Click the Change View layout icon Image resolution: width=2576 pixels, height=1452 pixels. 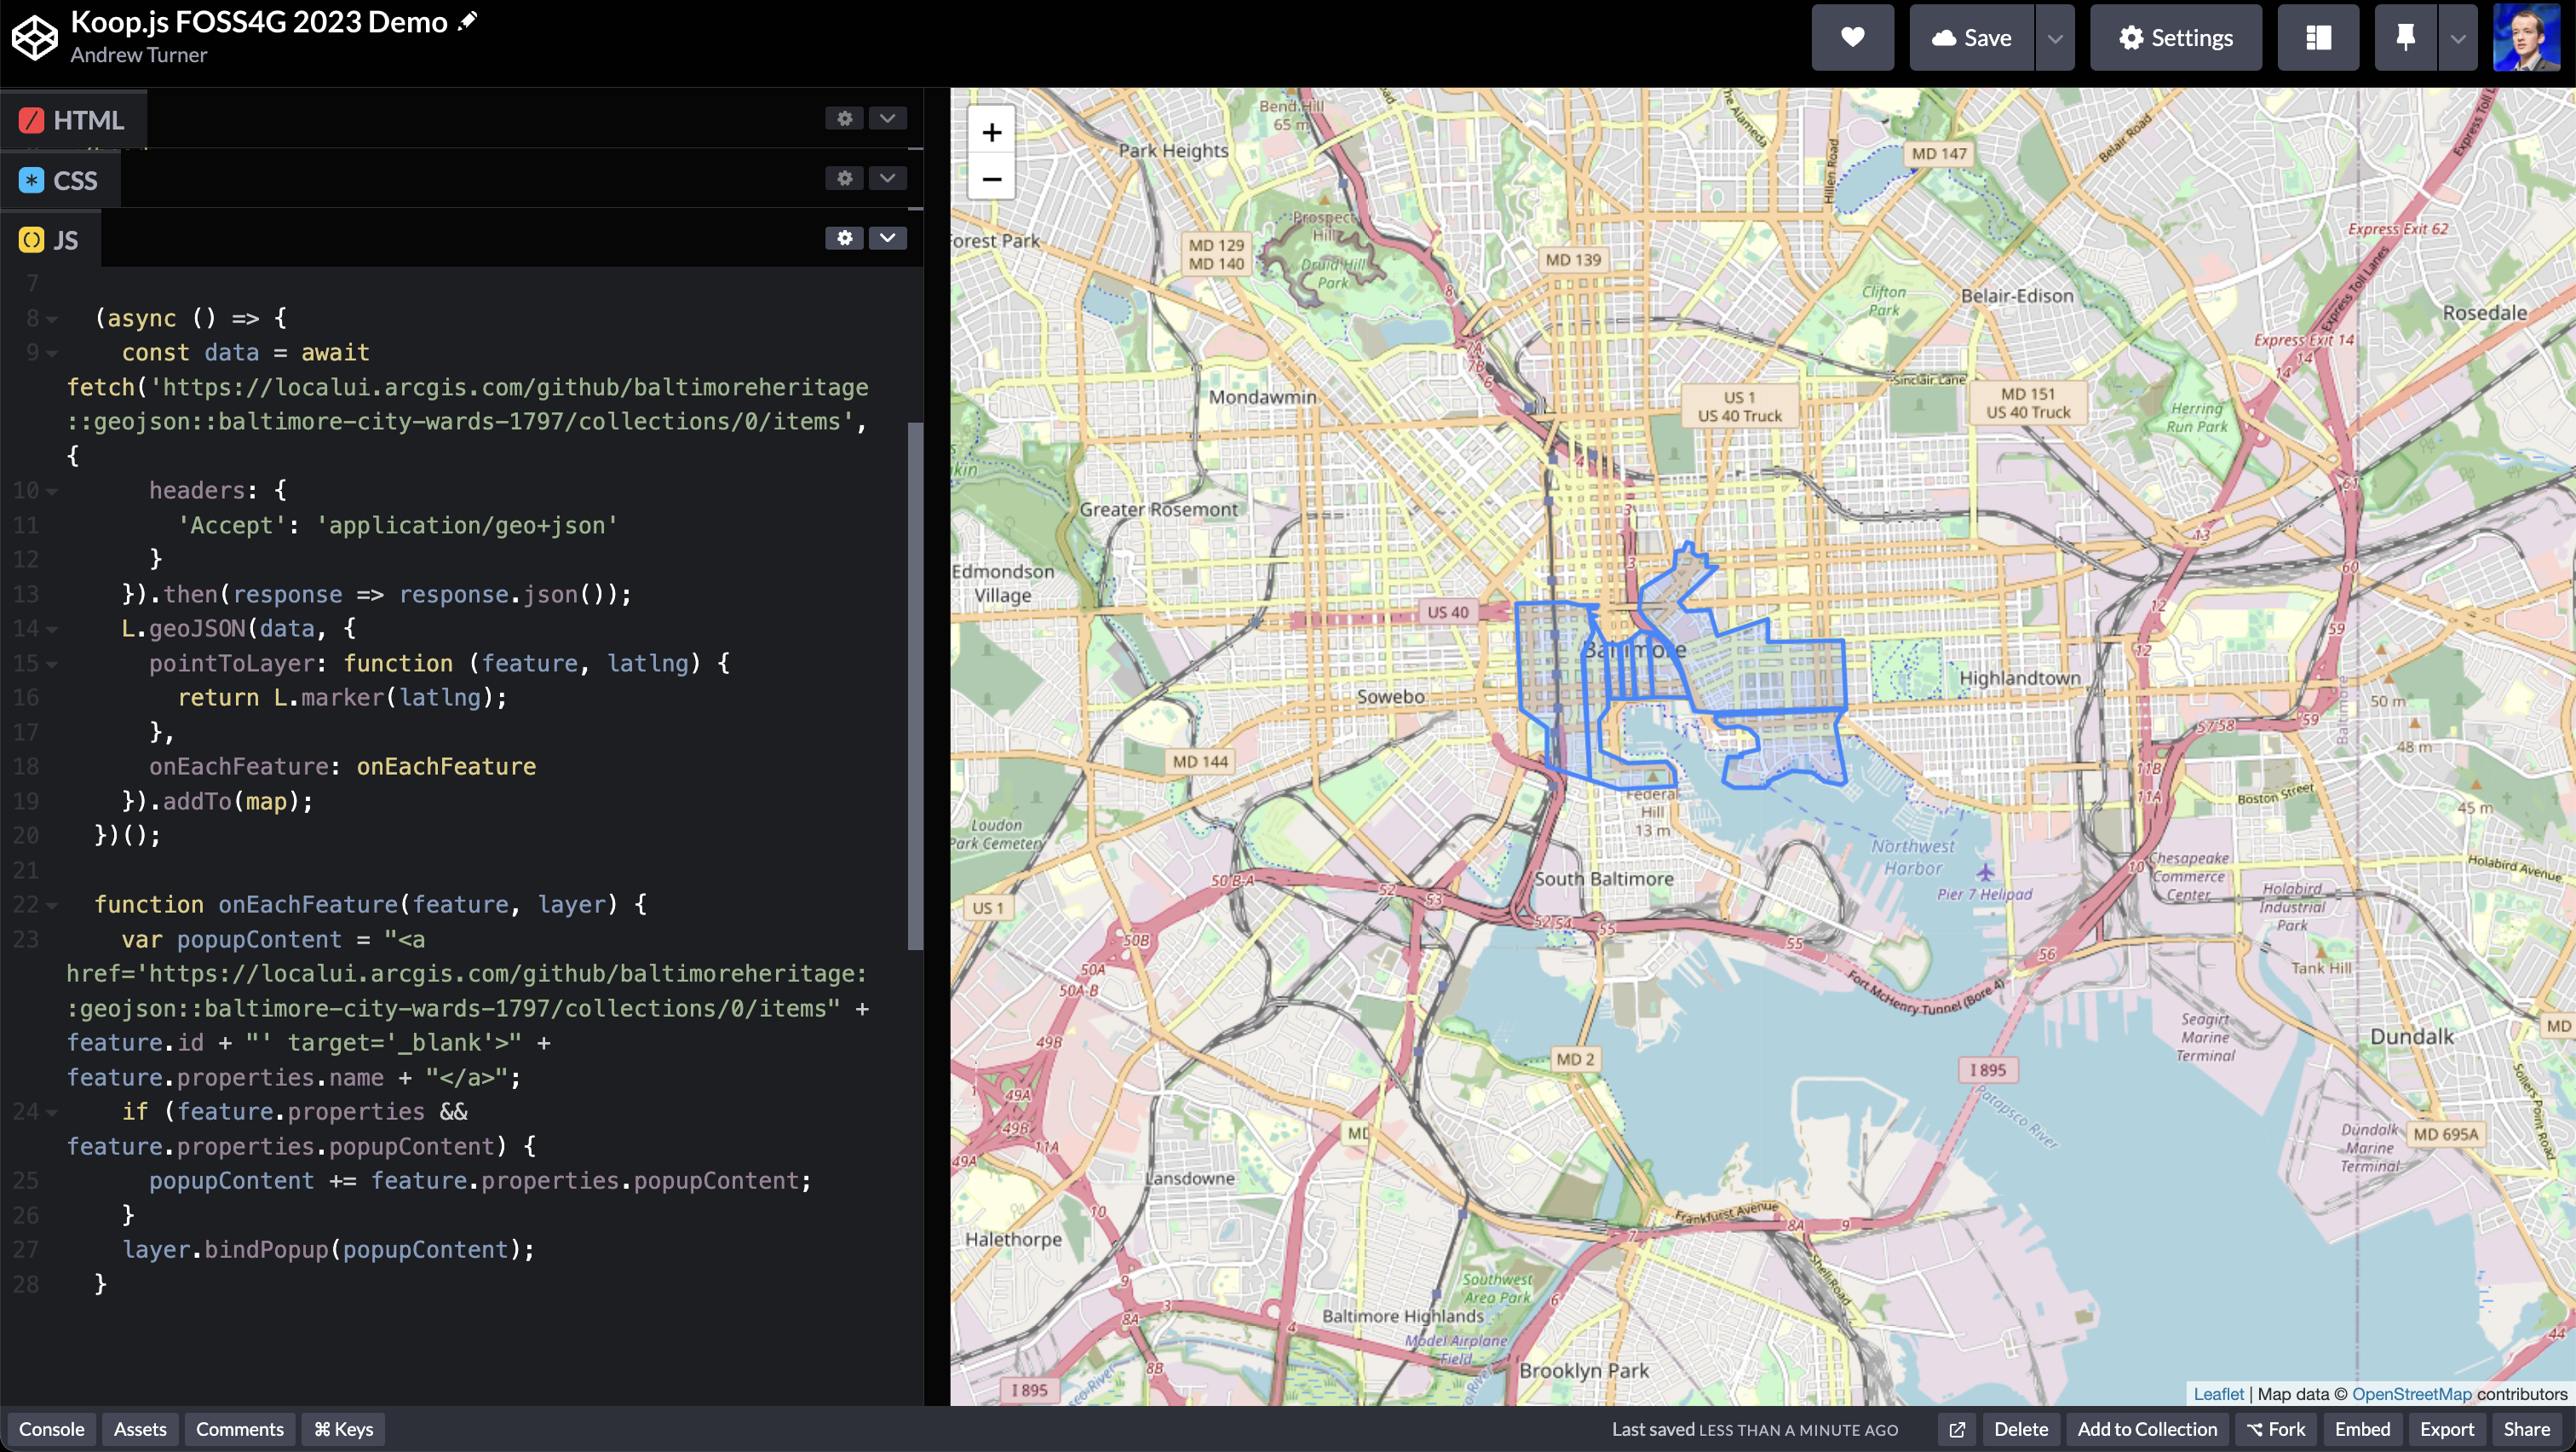click(x=2318, y=37)
